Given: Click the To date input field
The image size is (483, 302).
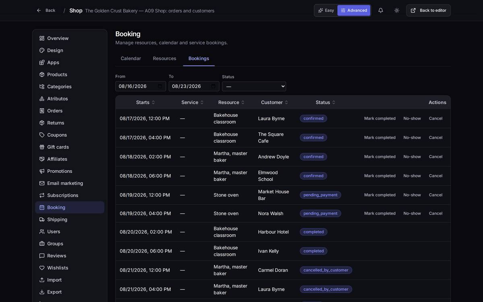Looking at the screenshot, I should point(194,86).
